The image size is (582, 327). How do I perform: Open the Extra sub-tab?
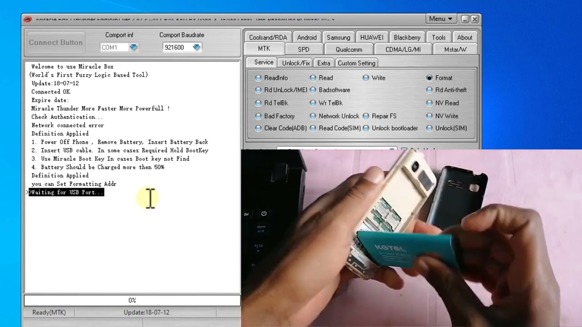[x=324, y=63]
